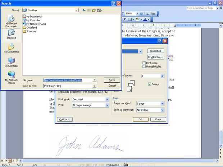Open the My Documents places bar shortcut
Image resolution: width=223 pixels, height=167 pixels.
12,48
